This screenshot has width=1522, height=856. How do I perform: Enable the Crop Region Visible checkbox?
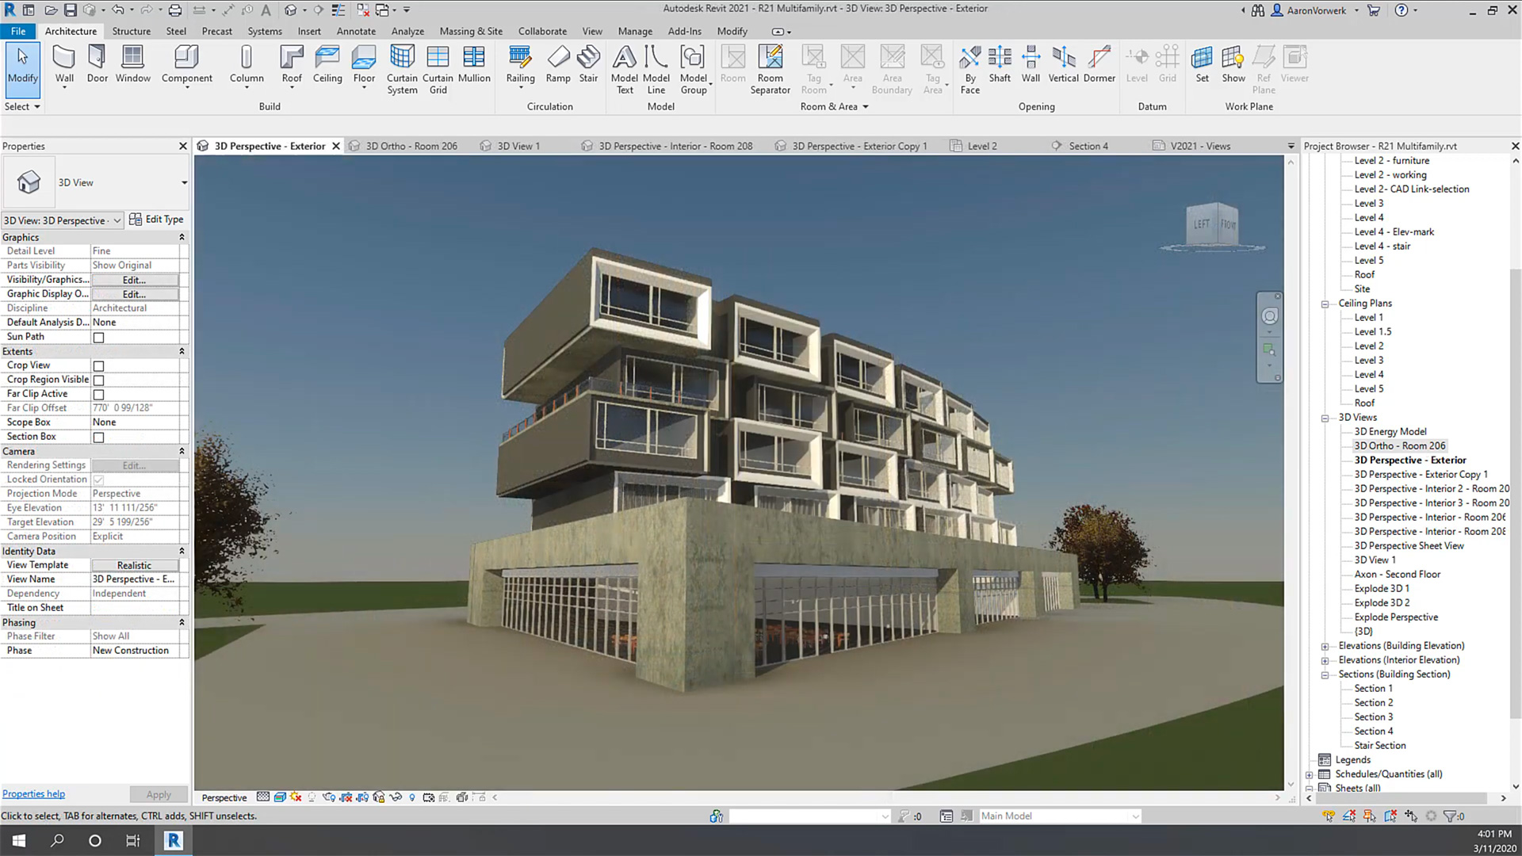[x=98, y=380]
